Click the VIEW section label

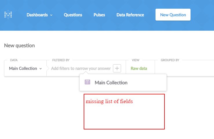136,60
